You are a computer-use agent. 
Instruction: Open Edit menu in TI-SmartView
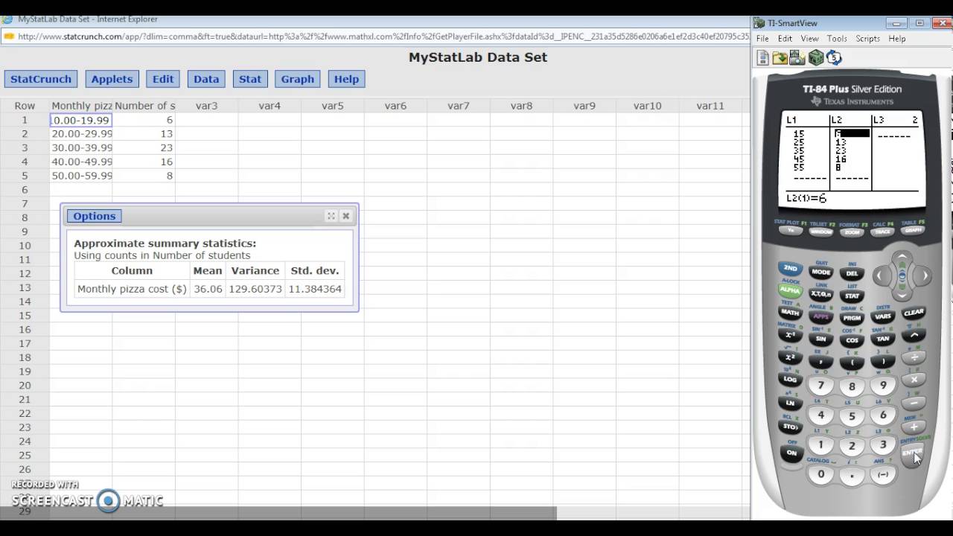click(x=785, y=39)
